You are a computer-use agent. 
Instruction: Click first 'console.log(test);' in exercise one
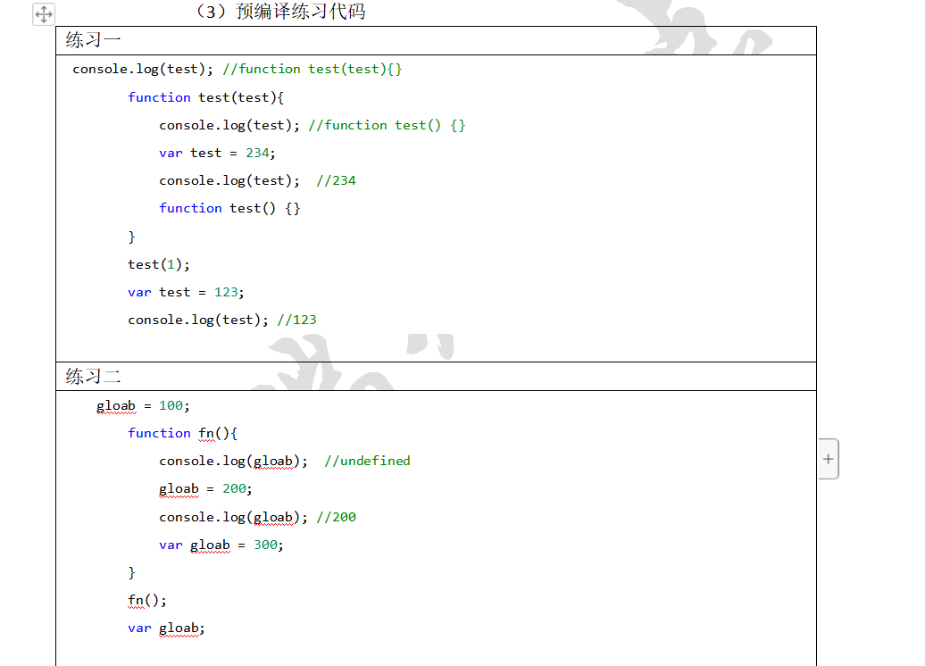tap(143, 69)
